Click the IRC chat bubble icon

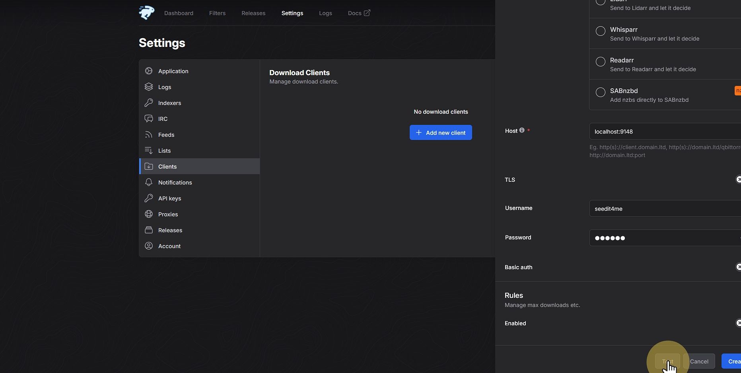click(149, 119)
